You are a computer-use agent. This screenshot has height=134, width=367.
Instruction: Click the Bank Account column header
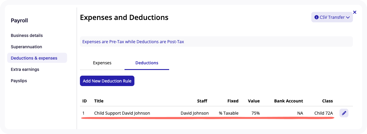pos(289,101)
